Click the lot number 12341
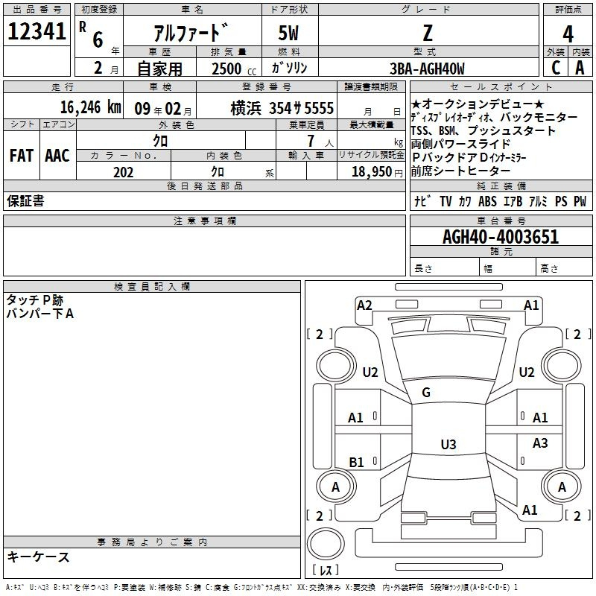The width and height of the screenshot is (596, 596). [x=37, y=31]
